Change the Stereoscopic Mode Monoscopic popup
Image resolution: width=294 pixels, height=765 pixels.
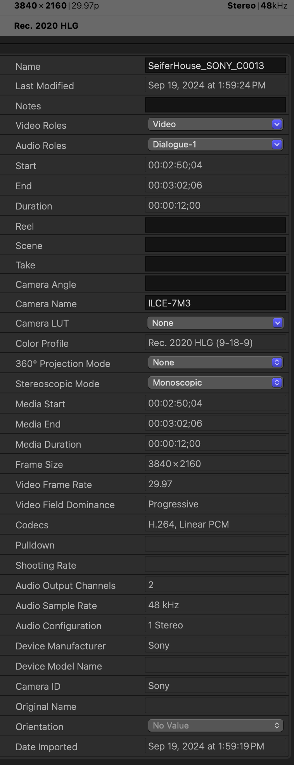(215, 383)
